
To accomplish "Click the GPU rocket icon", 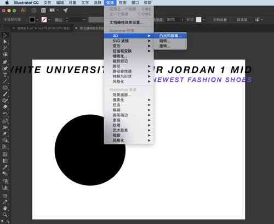I will pos(66,10).
